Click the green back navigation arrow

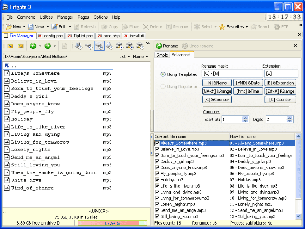33,46
